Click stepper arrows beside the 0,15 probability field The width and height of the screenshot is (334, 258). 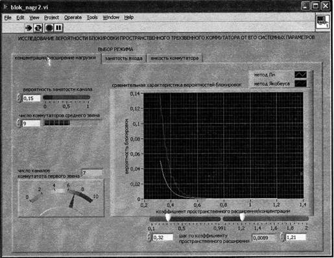point(19,98)
